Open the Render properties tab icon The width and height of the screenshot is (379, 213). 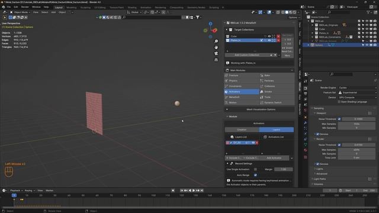[306, 88]
